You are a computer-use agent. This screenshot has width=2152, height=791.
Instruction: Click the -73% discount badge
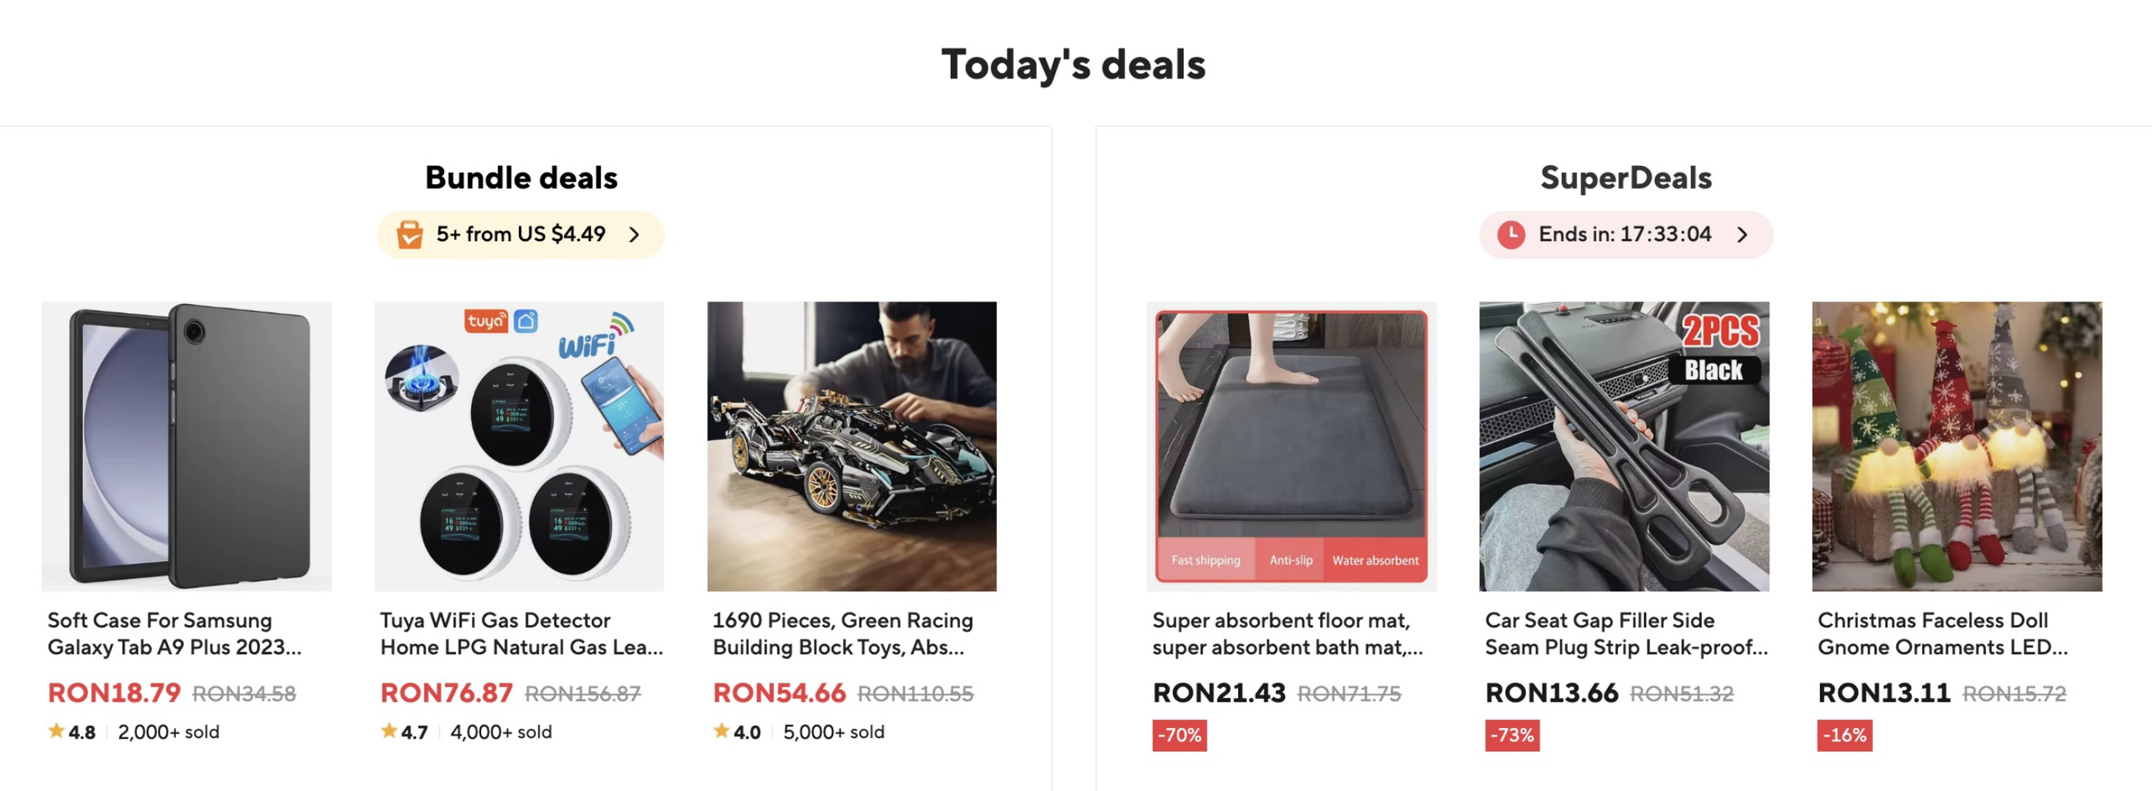(1511, 735)
